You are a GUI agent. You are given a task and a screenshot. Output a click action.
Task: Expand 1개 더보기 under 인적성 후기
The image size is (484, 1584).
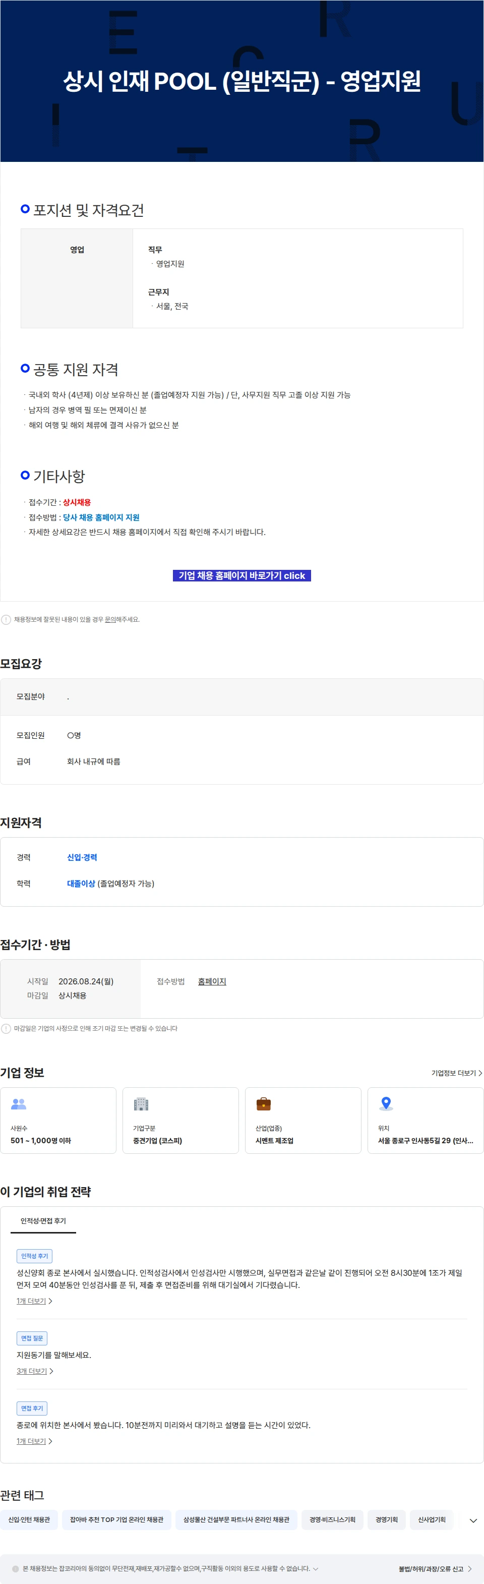click(34, 1301)
